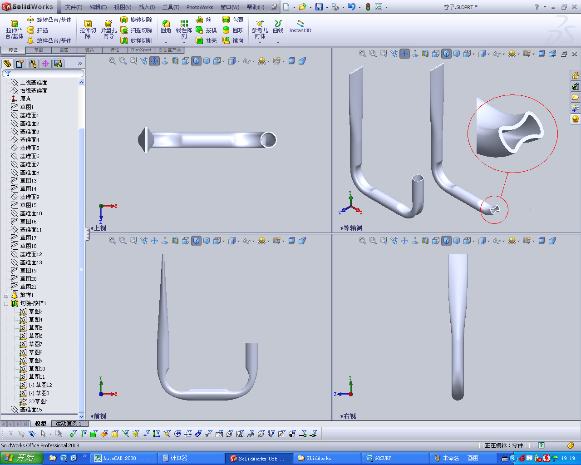Open the 计算器 taskbar button

tap(191, 458)
